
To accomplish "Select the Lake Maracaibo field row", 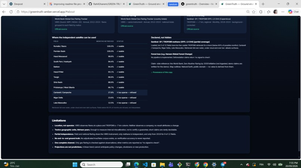I will tap(100, 103).
